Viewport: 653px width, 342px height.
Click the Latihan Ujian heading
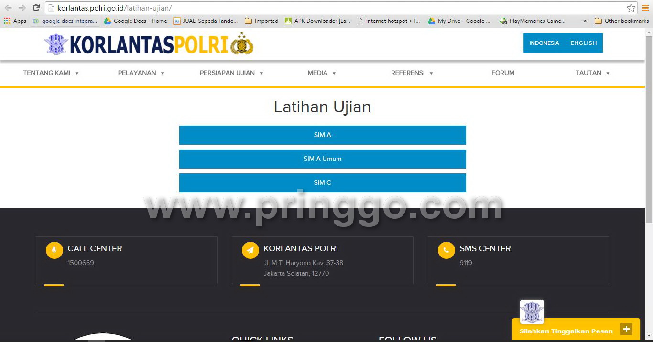[x=322, y=107]
